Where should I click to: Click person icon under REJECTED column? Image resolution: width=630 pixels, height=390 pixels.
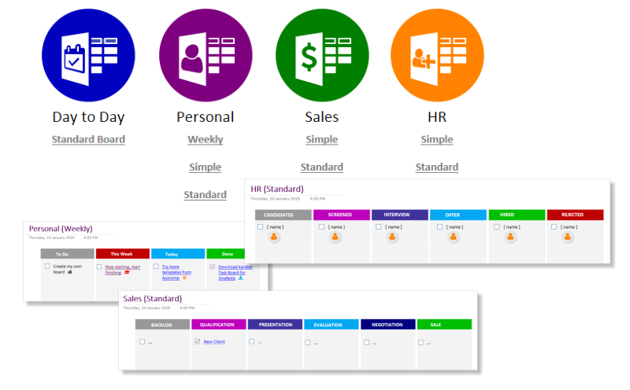[x=567, y=237]
